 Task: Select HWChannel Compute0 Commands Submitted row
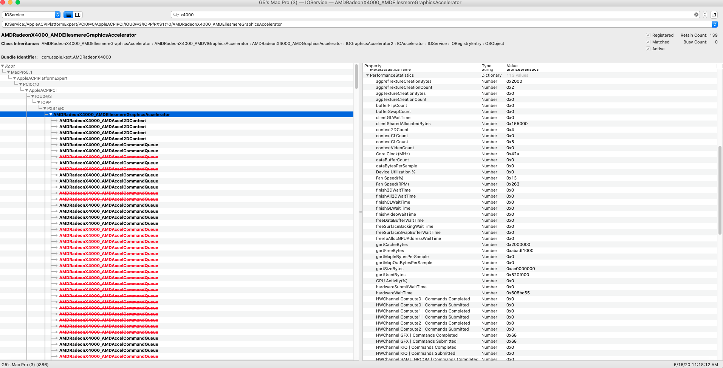540,305
